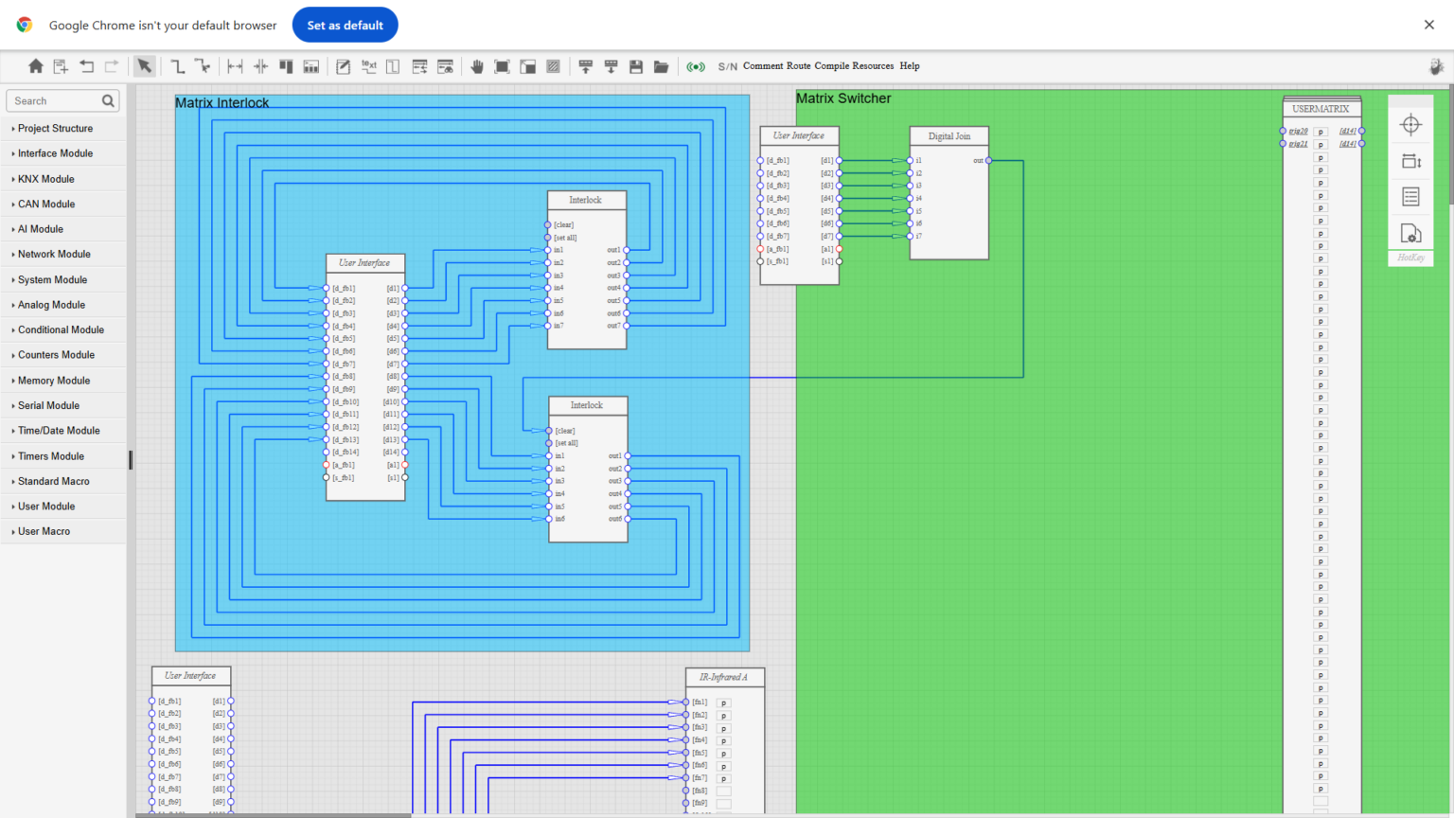The height and width of the screenshot is (818, 1454).
Task: Click the list panel icon on right
Action: point(1410,197)
